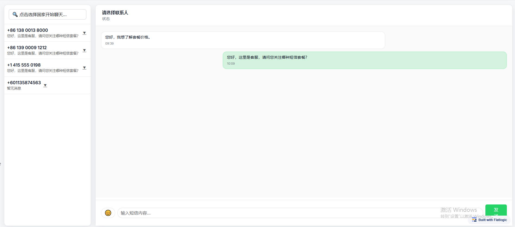The image size is (515, 227).
Task: Expand dropdown for +1 415 555 0198
Action: point(84,68)
